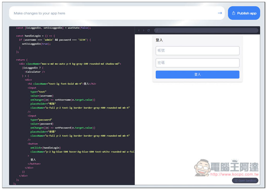
Task: Click the 'return (' code line
Action: [x=22, y=60]
